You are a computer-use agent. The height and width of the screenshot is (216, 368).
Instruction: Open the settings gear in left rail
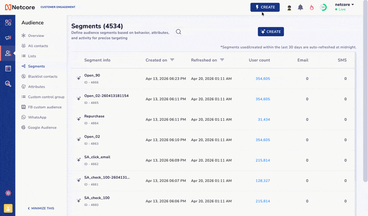click(x=8, y=193)
